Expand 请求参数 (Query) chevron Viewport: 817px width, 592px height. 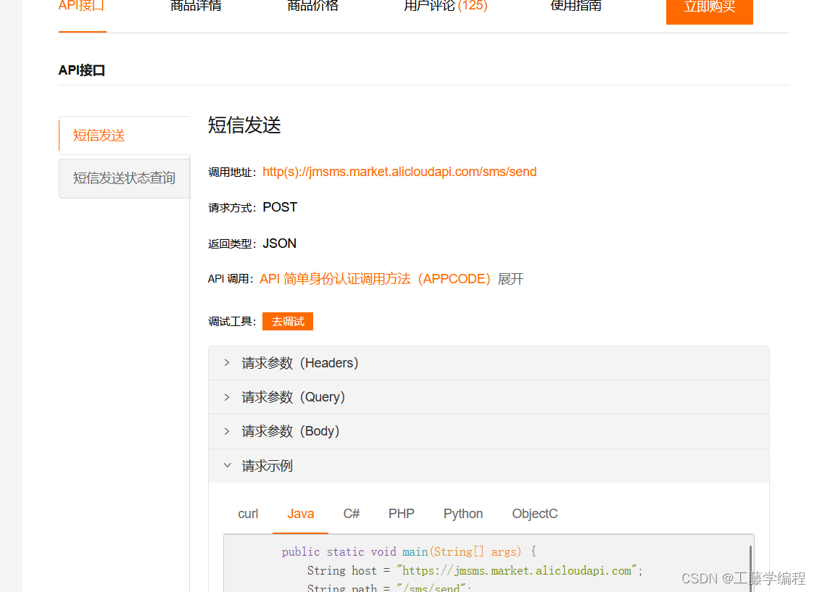click(227, 397)
